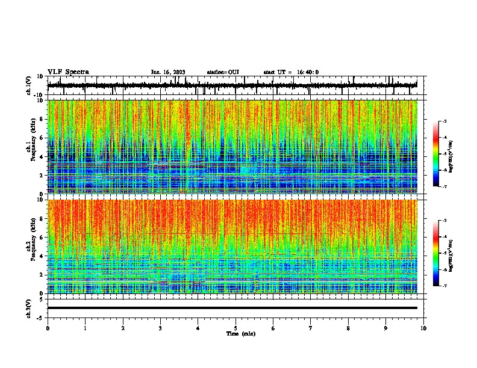Click time-axis tick label "3"

(x=160, y=328)
